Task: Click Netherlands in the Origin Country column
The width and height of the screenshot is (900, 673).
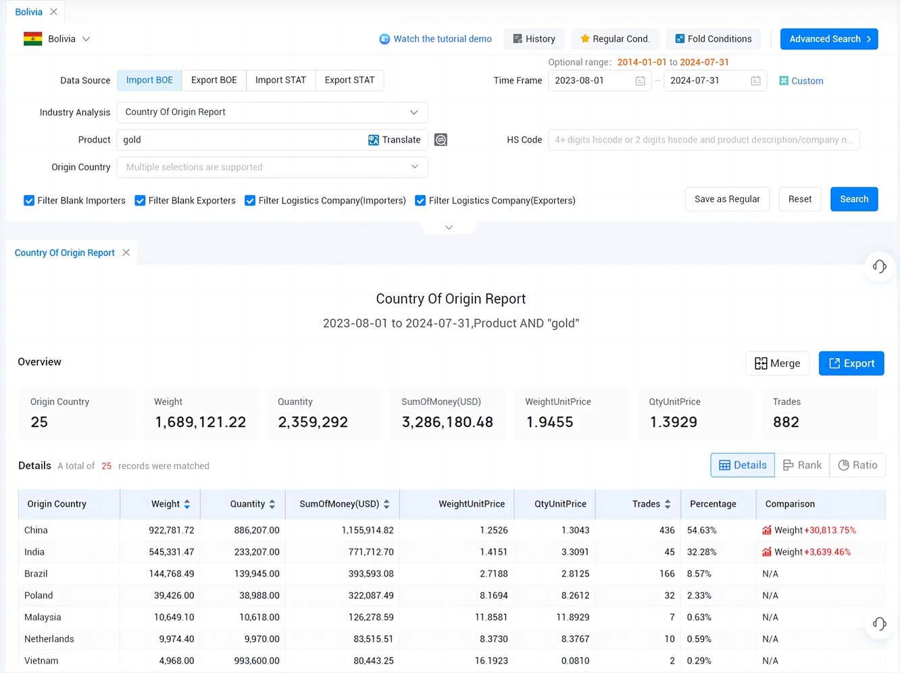Action: coord(49,639)
